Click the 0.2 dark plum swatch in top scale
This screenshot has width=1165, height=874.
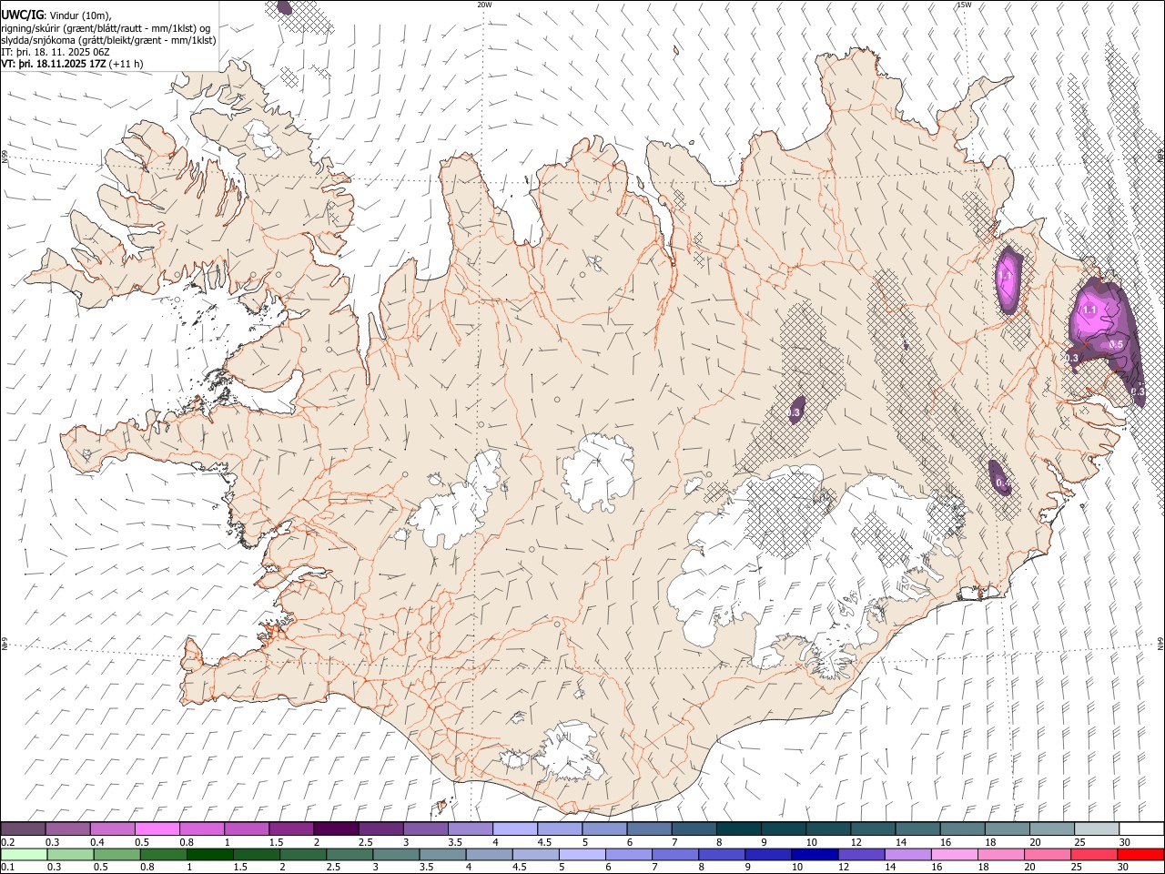(x=23, y=828)
